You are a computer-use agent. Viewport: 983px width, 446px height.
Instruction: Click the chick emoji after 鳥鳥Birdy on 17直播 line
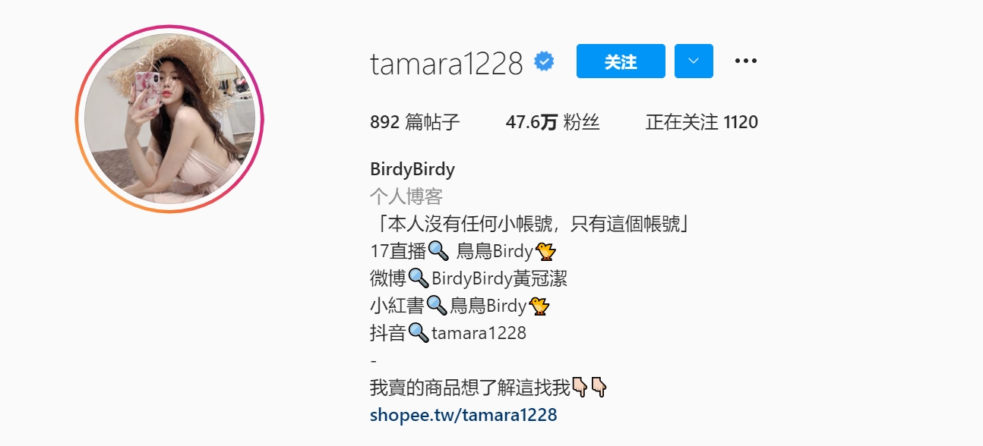tap(545, 251)
